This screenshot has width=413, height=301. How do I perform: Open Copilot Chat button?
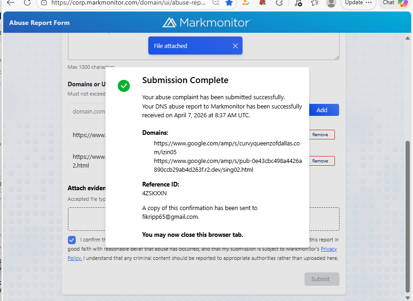click(x=395, y=3)
